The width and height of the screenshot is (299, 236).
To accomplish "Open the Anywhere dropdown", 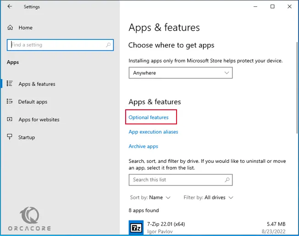I will pos(181,73).
